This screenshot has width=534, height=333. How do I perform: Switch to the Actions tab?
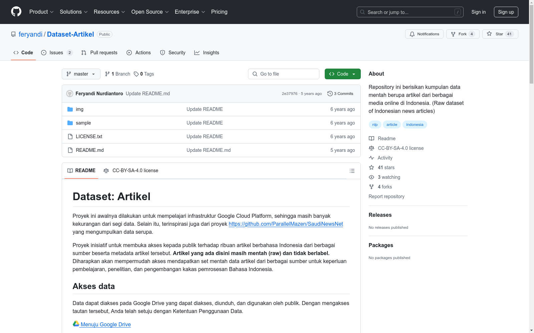[139, 53]
